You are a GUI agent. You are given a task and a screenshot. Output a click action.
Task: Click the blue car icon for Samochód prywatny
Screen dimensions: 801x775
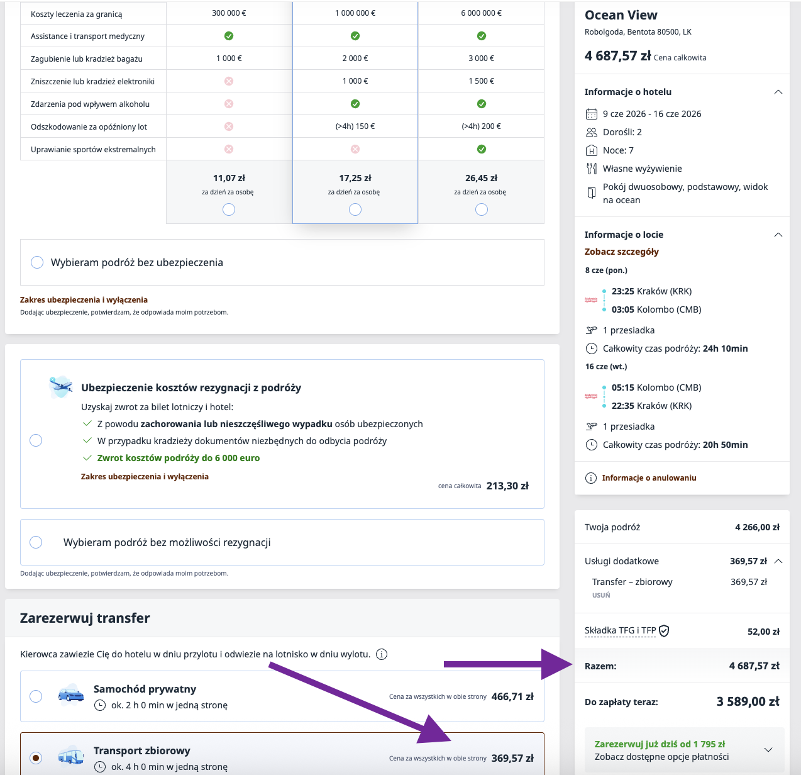pos(71,695)
